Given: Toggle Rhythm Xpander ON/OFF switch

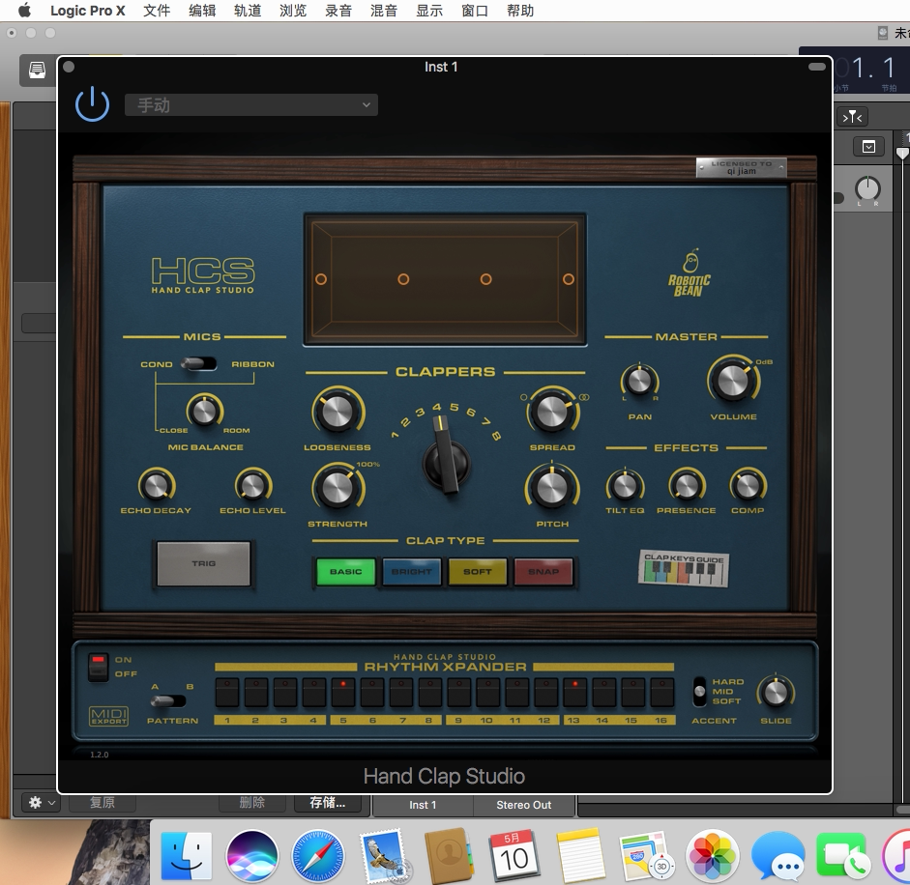Looking at the screenshot, I should [98, 667].
